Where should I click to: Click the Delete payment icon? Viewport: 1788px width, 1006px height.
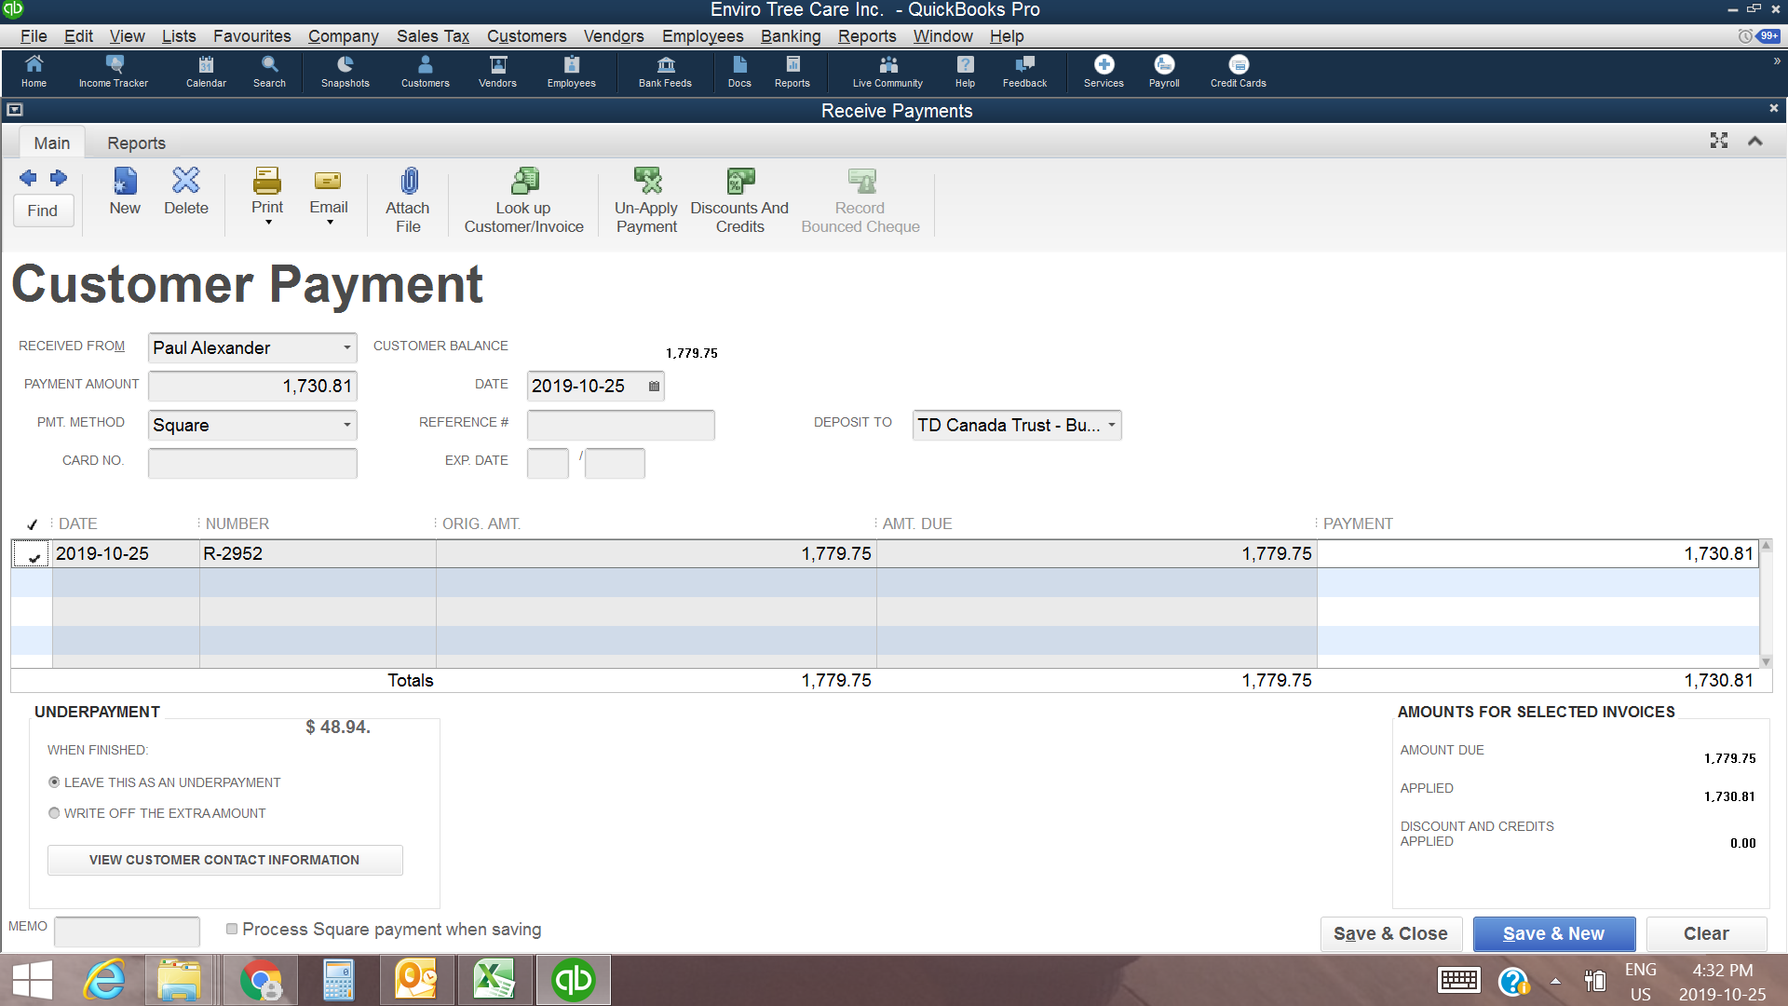[186, 181]
